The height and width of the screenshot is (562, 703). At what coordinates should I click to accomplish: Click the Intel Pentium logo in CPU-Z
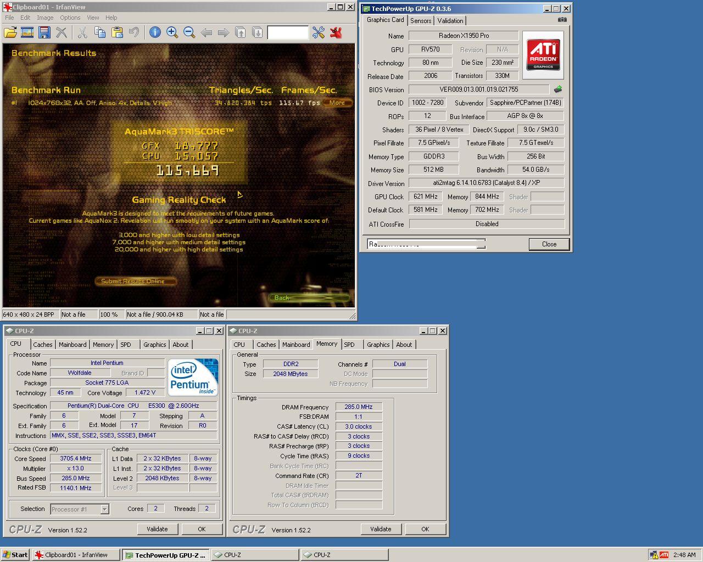click(x=192, y=377)
